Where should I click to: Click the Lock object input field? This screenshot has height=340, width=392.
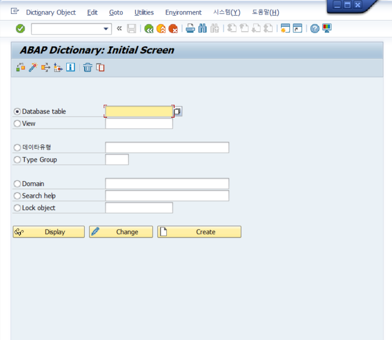(139, 208)
